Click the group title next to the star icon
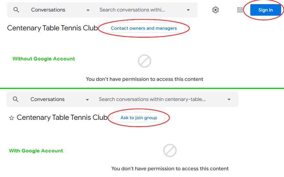Viewport: 284px width, 177px height. click(x=62, y=118)
